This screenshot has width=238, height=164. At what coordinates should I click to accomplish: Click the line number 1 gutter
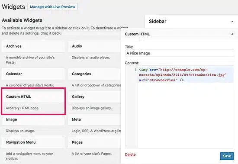[135, 70]
